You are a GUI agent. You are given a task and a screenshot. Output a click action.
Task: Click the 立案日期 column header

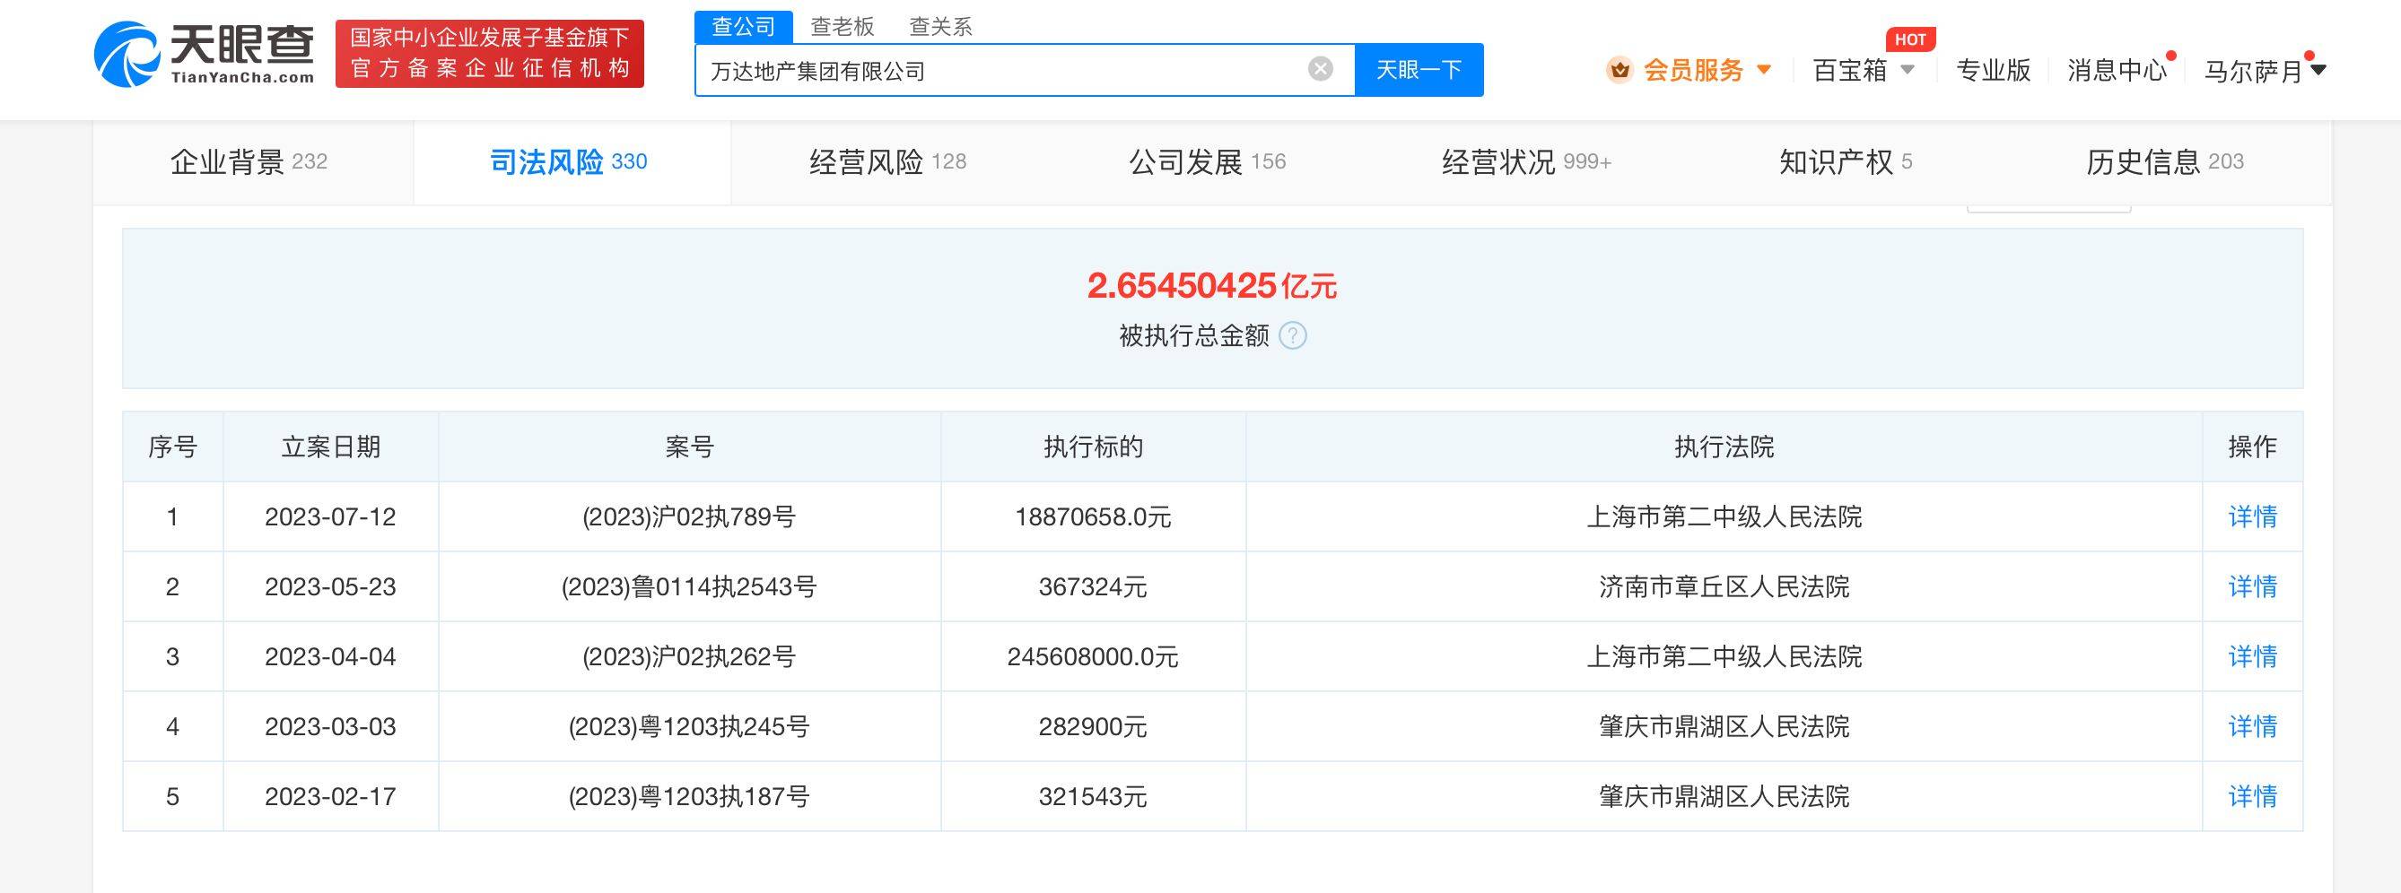[330, 447]
